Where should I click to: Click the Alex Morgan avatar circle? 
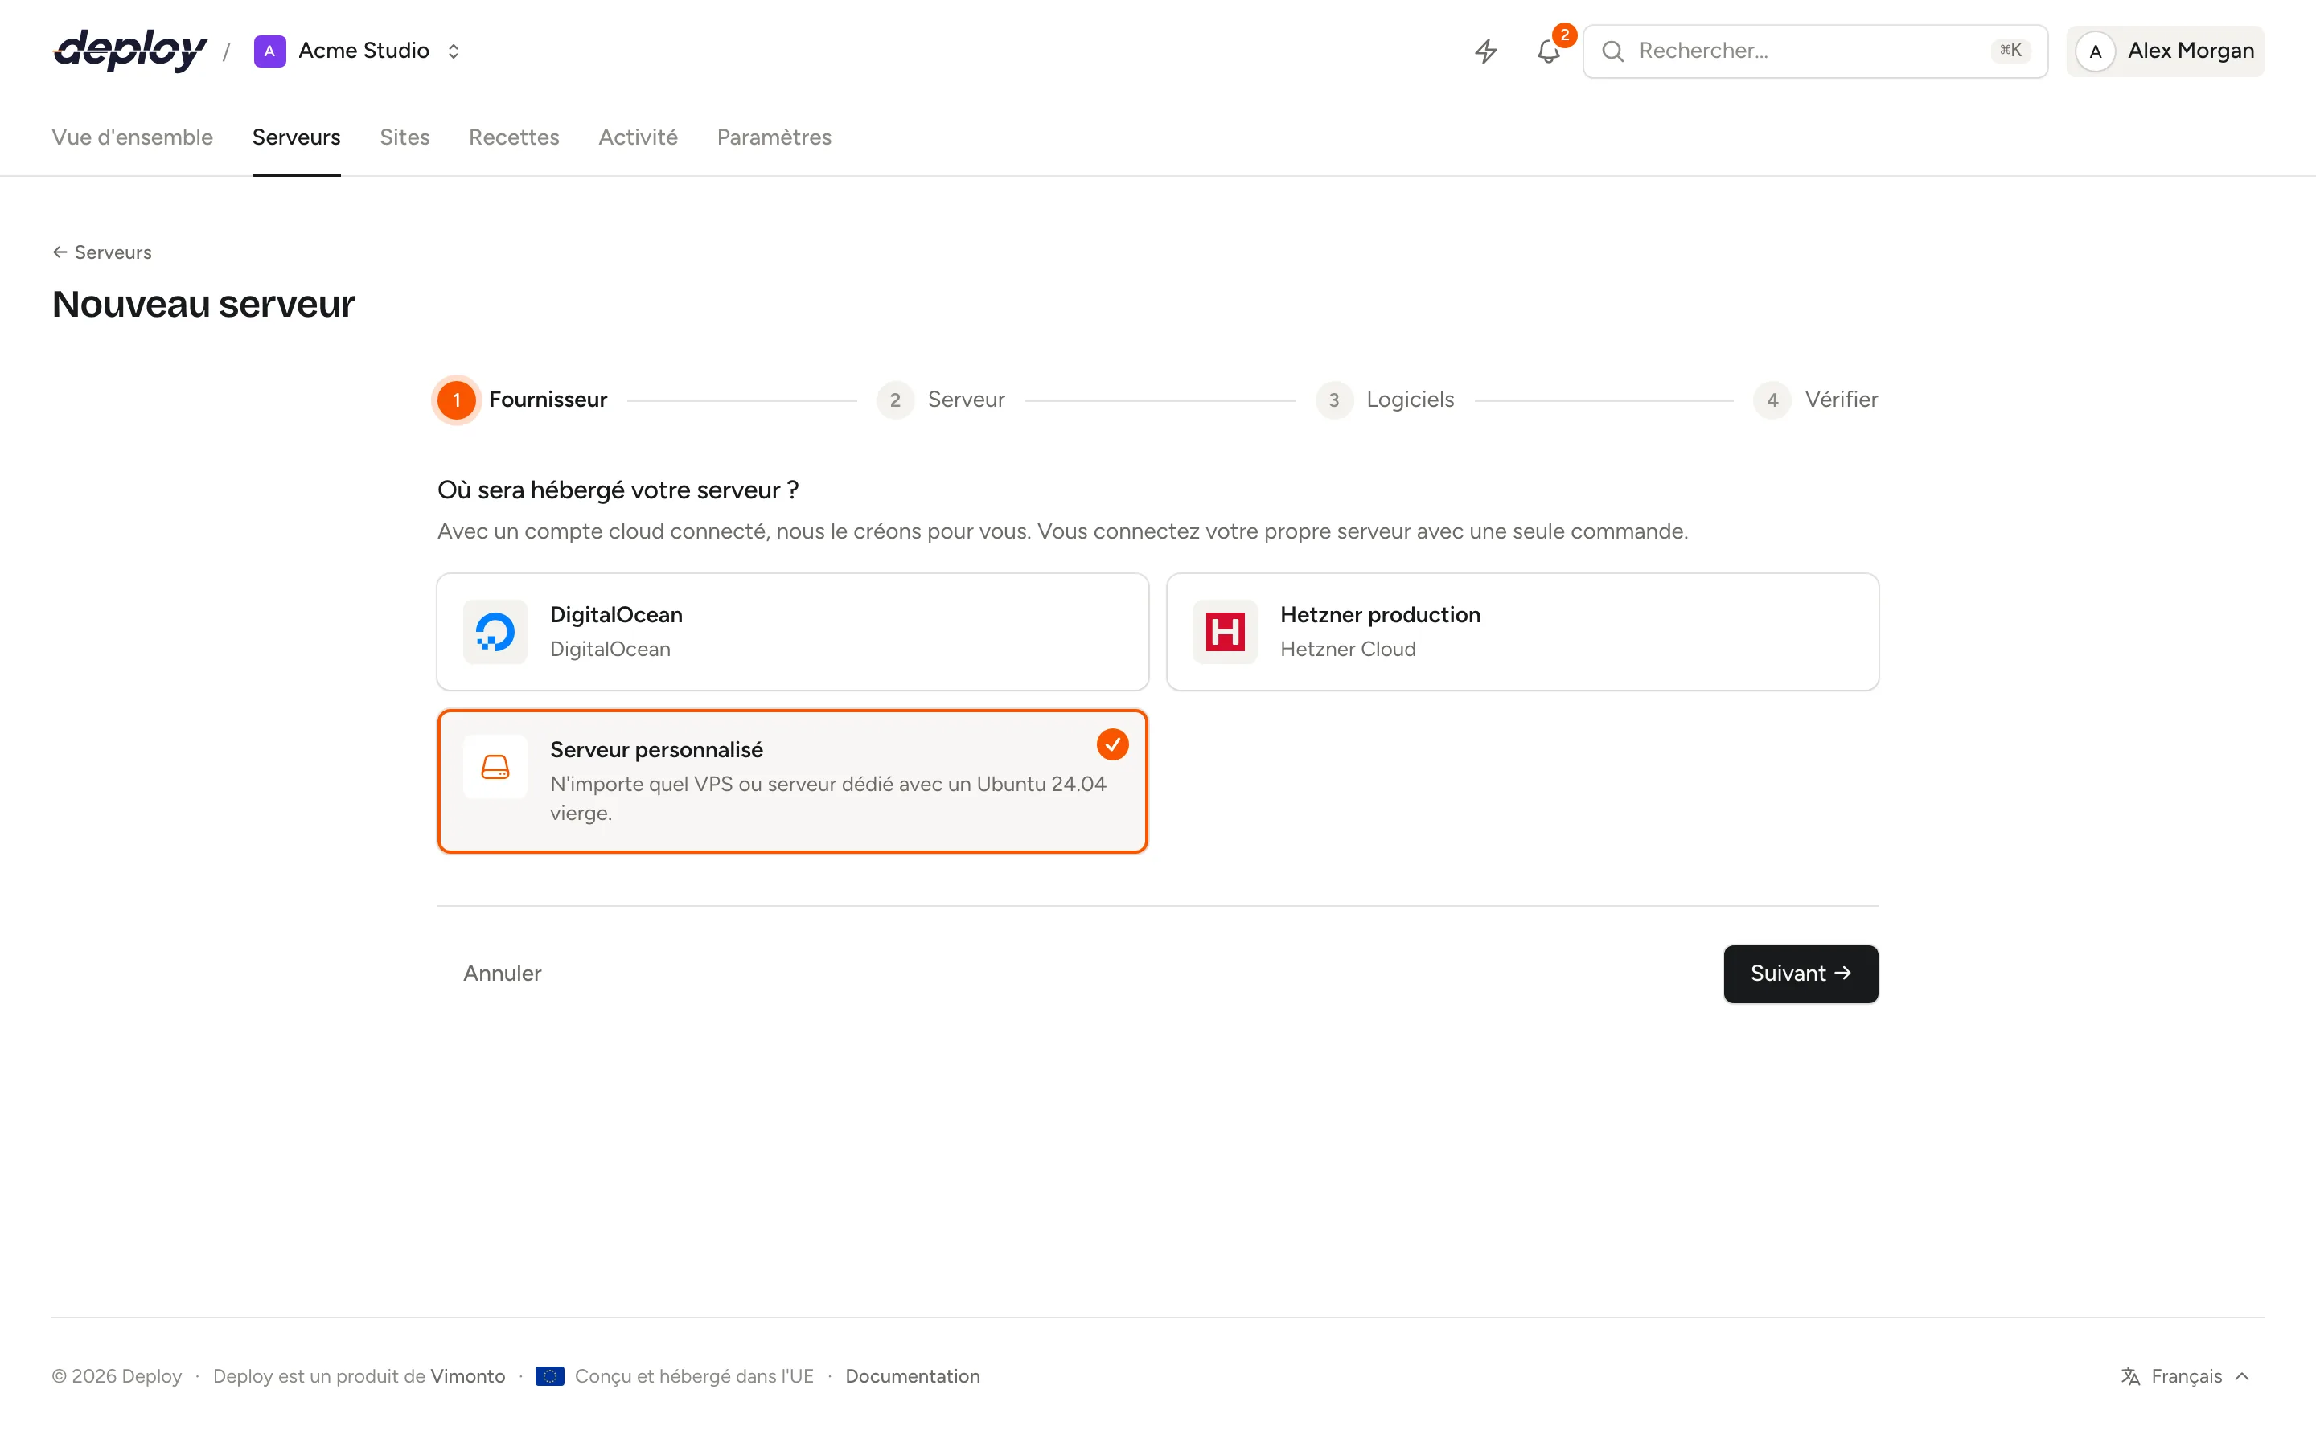point(2095,51)
